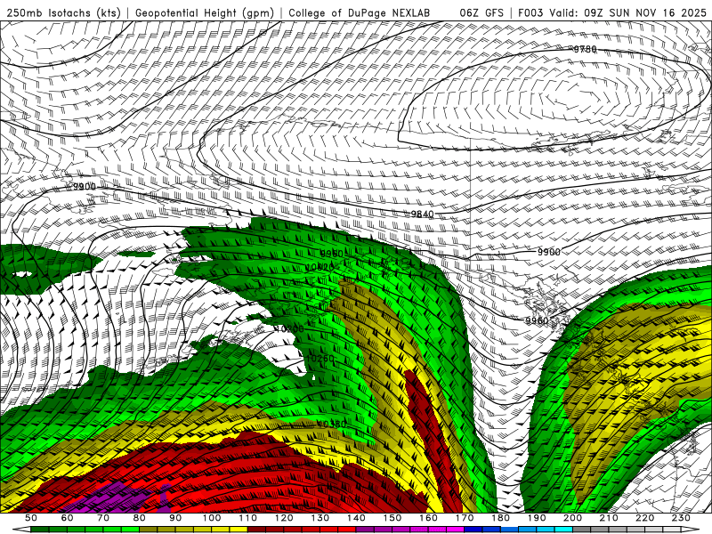Screen dimensions: 712x534
Task: Click the darkest green 50-knot color bar swatch
Action: tap(39, 530)
